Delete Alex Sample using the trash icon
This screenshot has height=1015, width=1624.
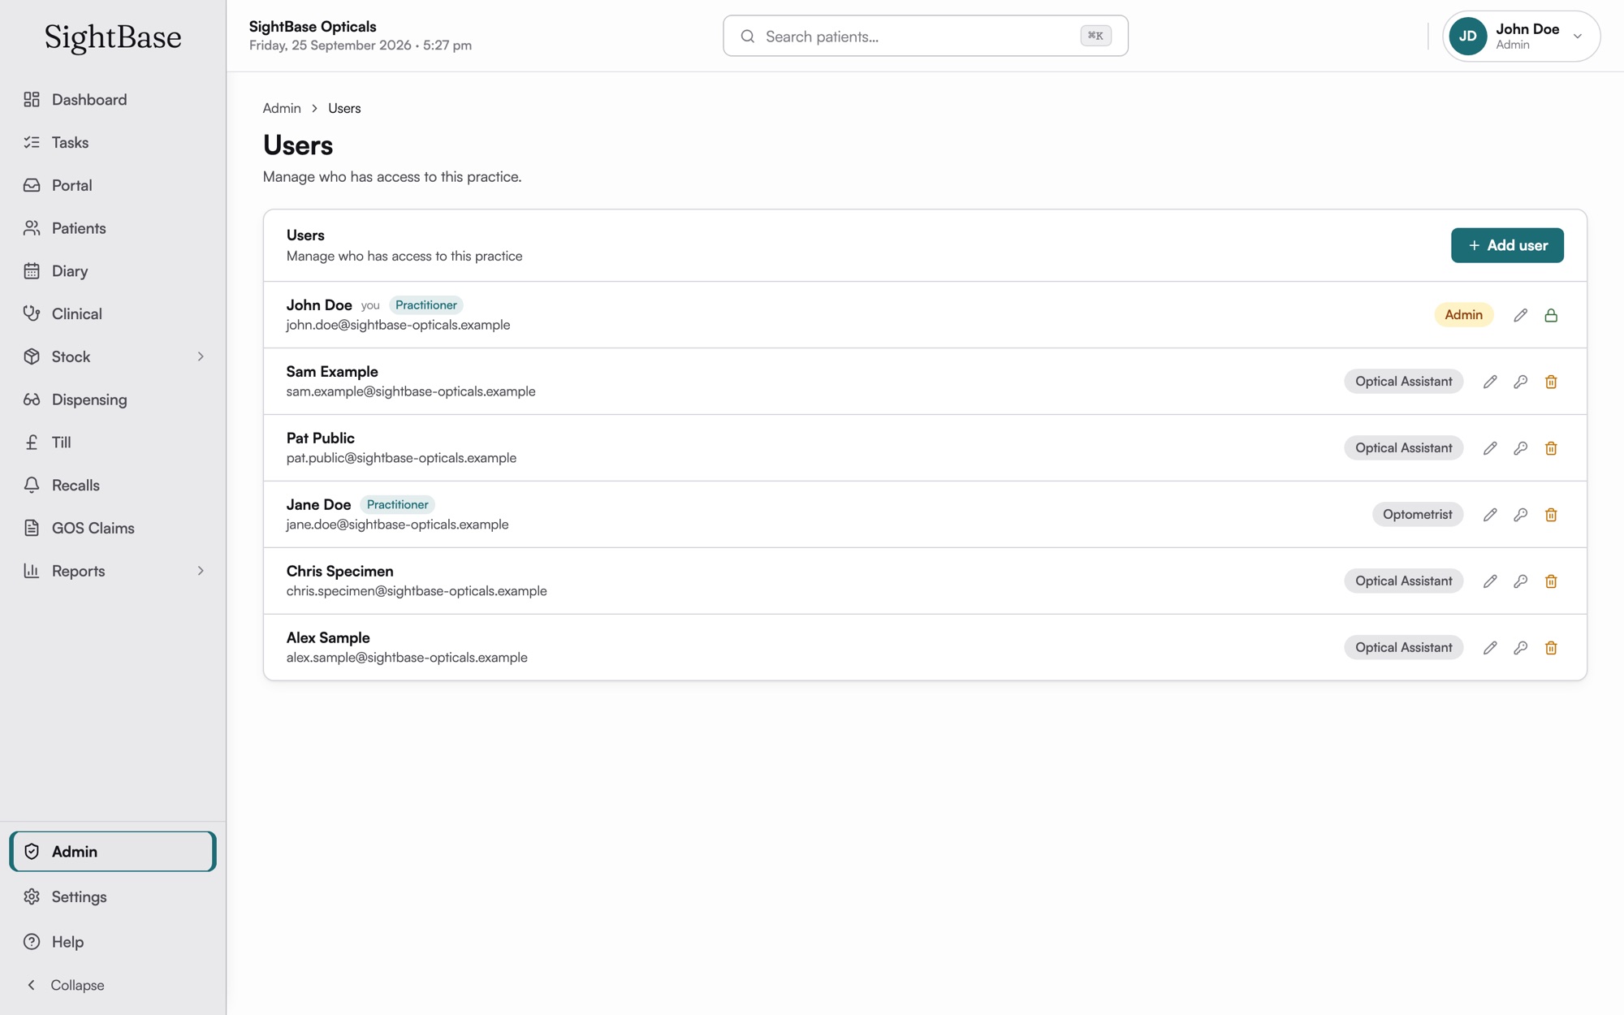[x=1551, y=648]
